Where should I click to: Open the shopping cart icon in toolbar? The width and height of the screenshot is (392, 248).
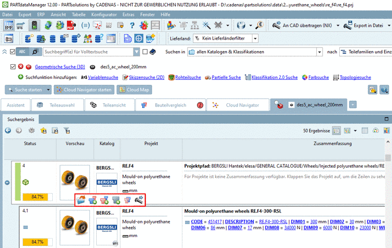(x=21, y=25)
